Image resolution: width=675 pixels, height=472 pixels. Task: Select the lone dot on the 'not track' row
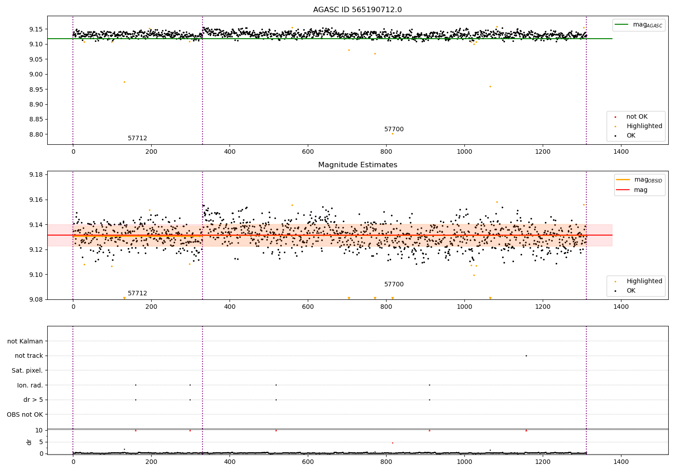pos(526,356)
